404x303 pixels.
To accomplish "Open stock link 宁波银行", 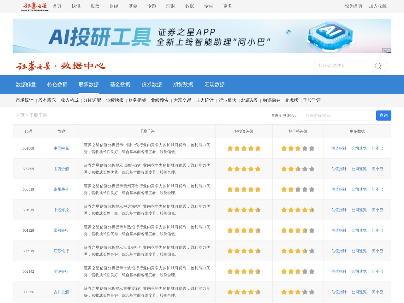I will [61, 271].
